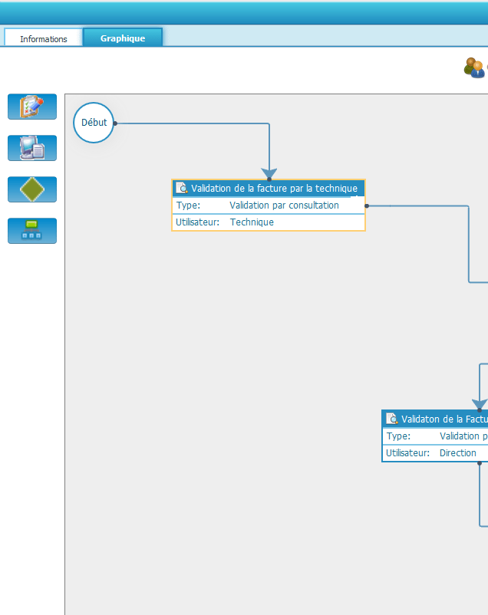Image resolution: width=488 pixels, height=615 pixels.
Task: Click the Début node output connector dot
Action: (x=115, y=123)
